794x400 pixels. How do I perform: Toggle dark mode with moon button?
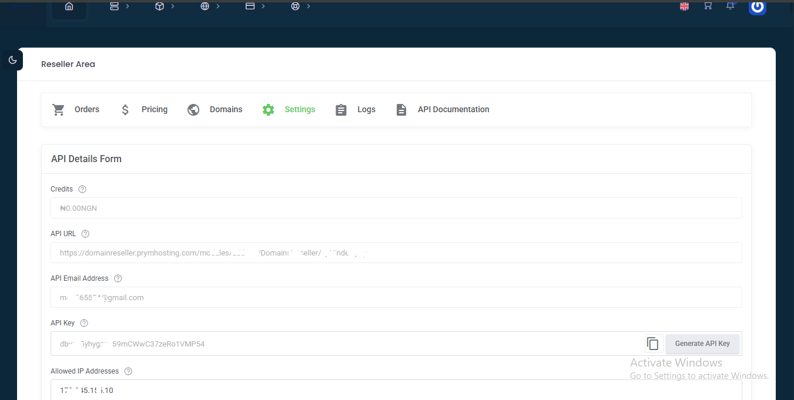click(x=12, y=60)
